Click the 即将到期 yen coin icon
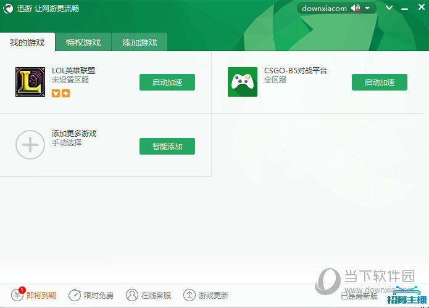429x308 pixels. coord(18,296)
